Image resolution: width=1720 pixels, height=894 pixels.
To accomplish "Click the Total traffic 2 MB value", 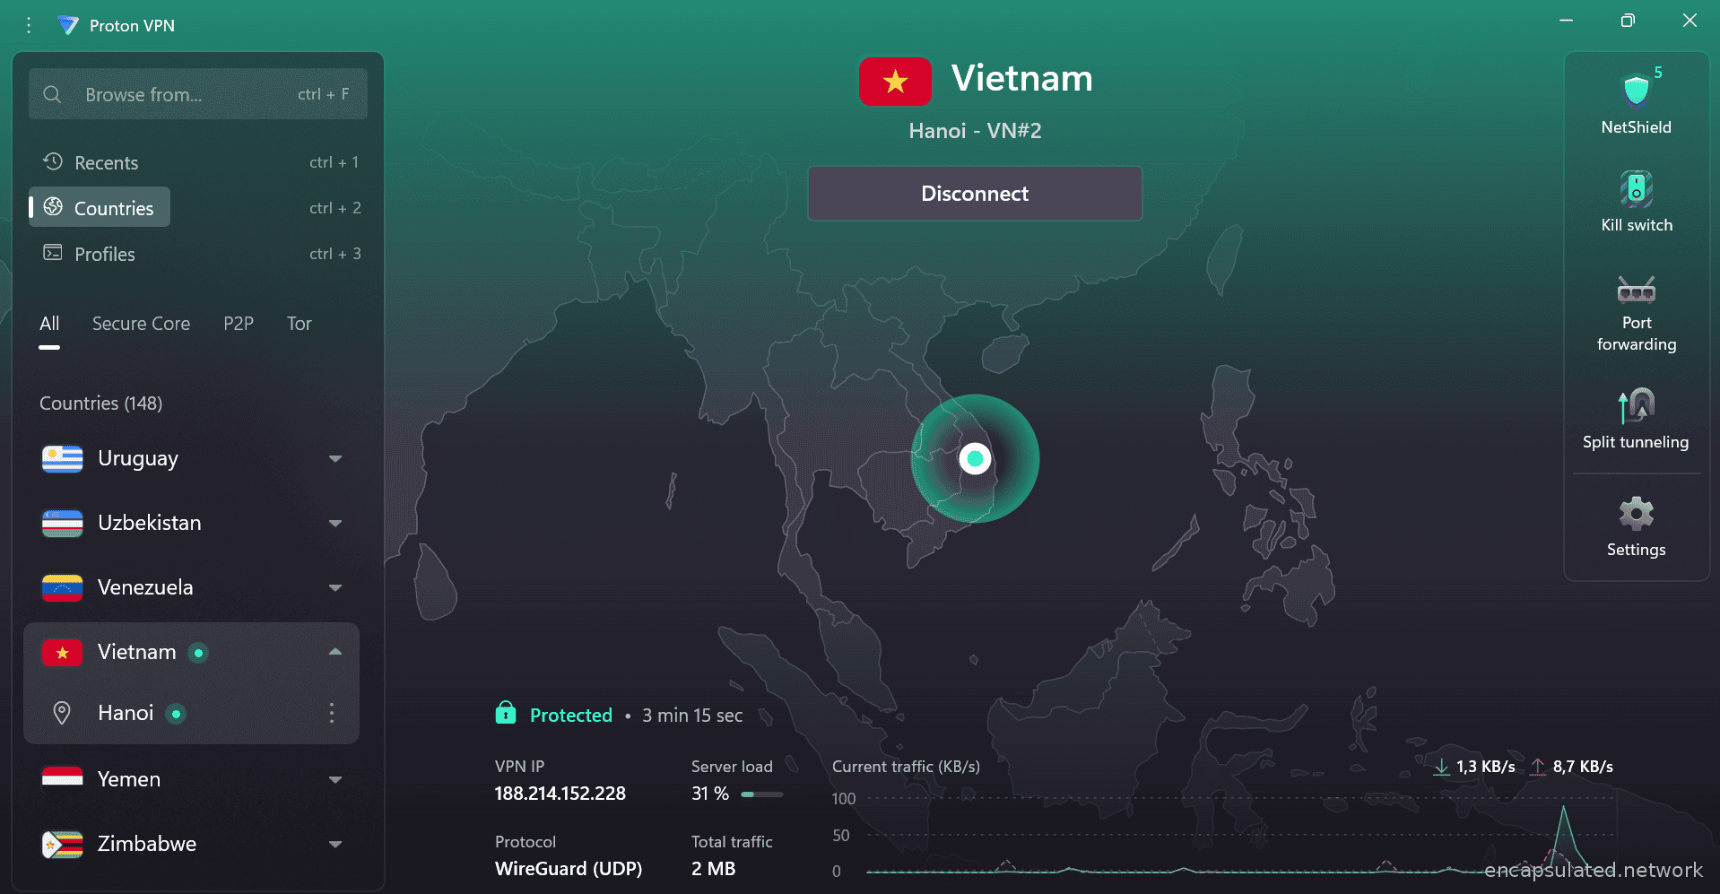I will pos(713,869).
